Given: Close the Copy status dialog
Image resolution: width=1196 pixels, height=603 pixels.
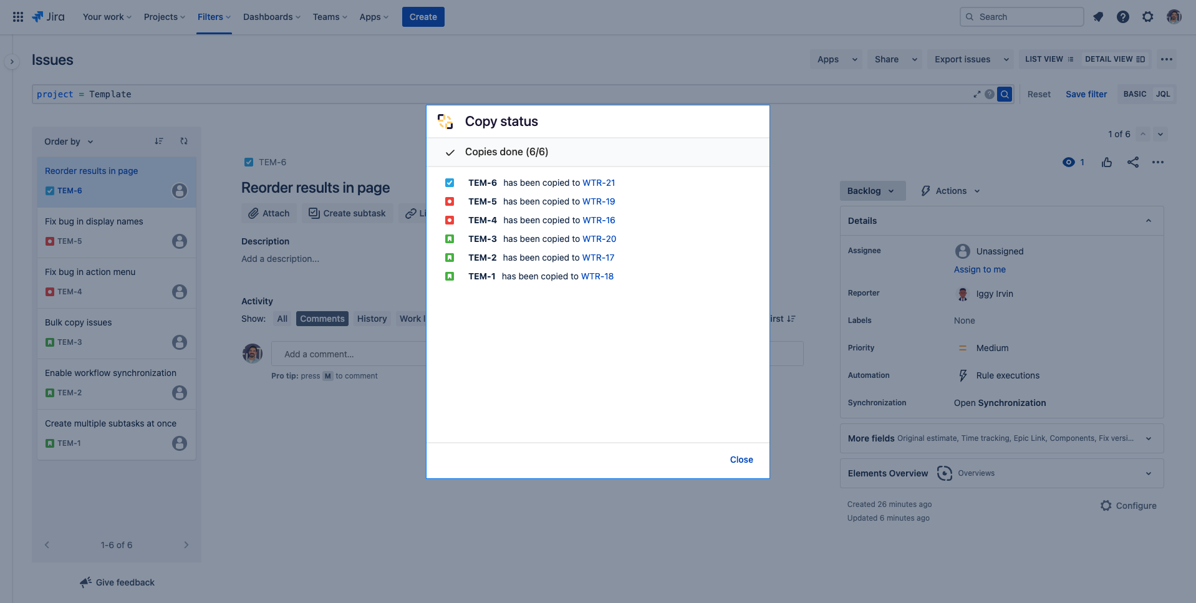Looking at the screenshot, I should pos(741,460).
